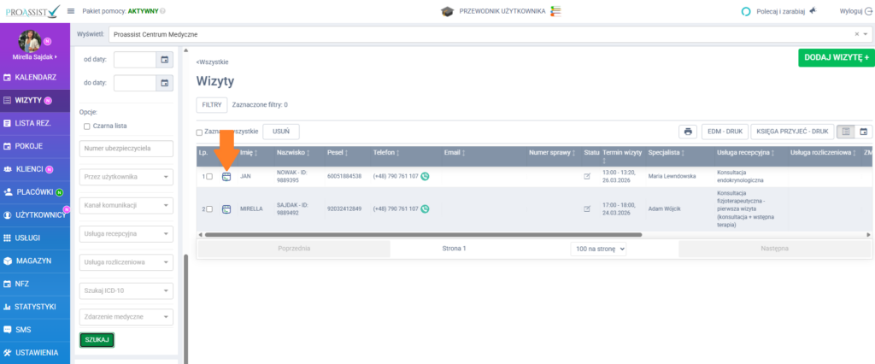Click the green 'DODAJ WIZYTĘ +' button
Image resolution: width=875 pixels, height=364 pixels.
click(836, 57)
